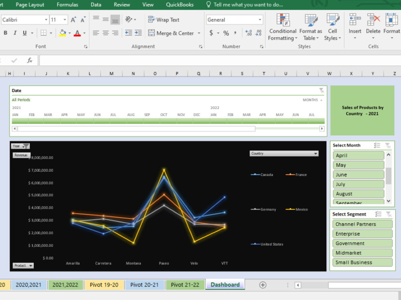Toggle Government segment filter

[362, 243]
